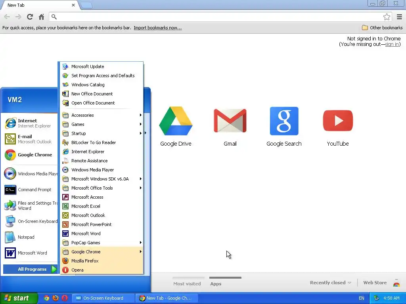The width and height of the screenshot is (406, 304).
Task: Click the Web Store rainbow icon
Action: 396,283
